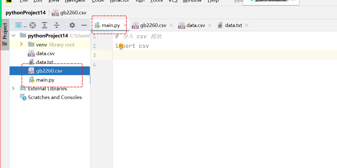Viewport: 337px width, 168px height.
Task: Open the Help menu
Action: pos(213,1)
